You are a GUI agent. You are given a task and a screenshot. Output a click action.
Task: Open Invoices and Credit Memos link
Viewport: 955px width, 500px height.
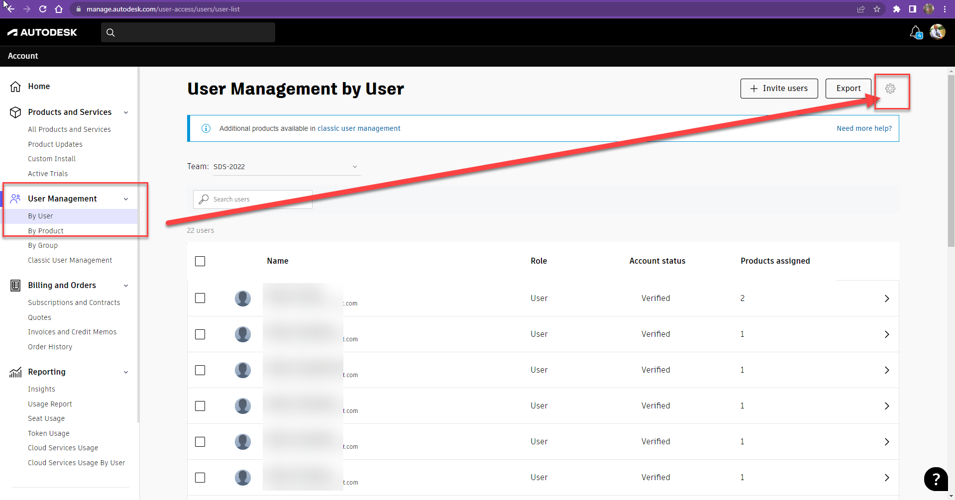click(x=72, y=332)
